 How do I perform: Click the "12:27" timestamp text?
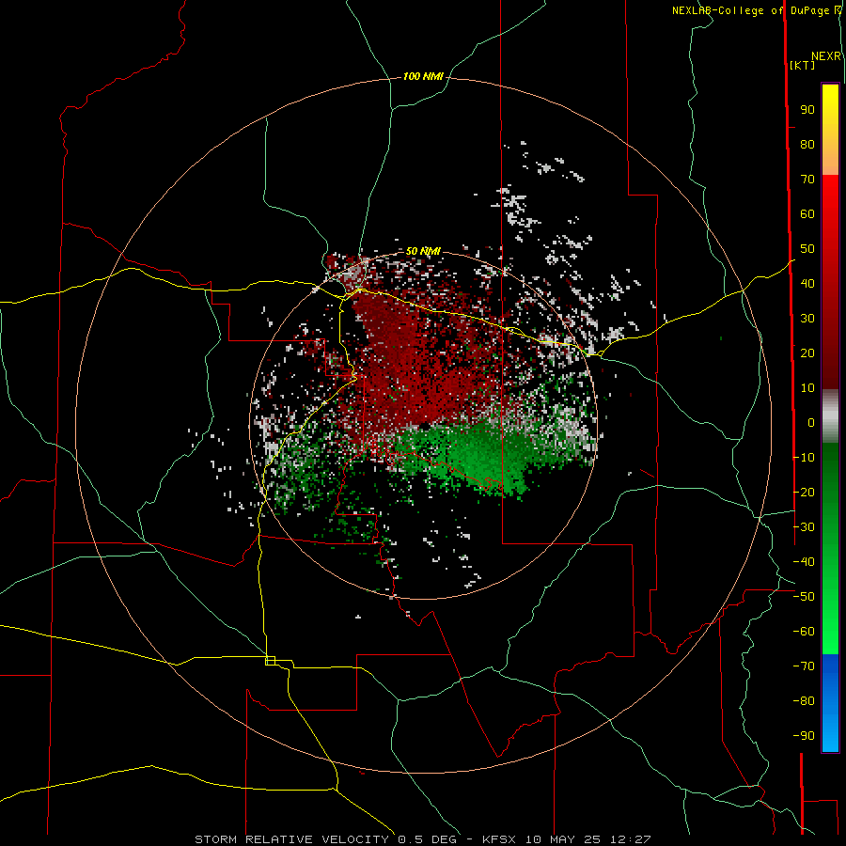pos(631,839)
